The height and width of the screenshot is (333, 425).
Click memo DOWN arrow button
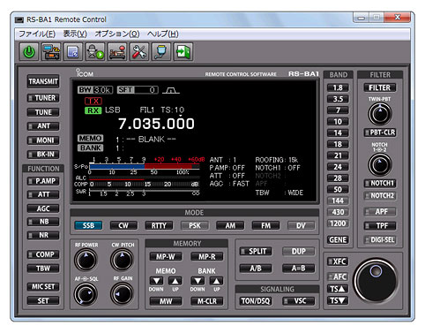pos(156,281)
